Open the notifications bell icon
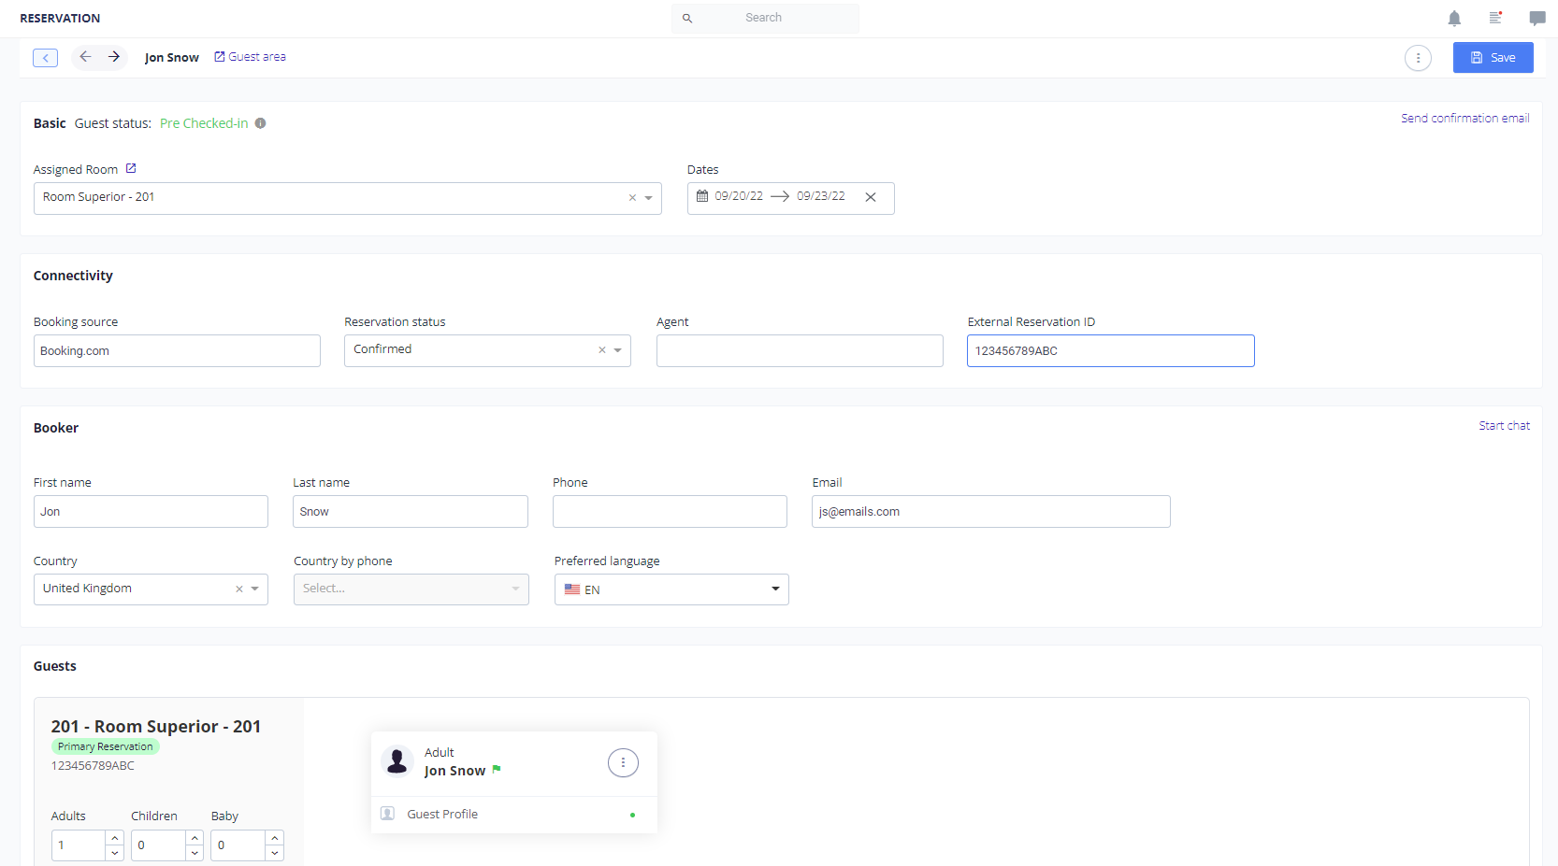Image resolution: width=1558 pixels, height=866 pixels. click(1454, 18)
